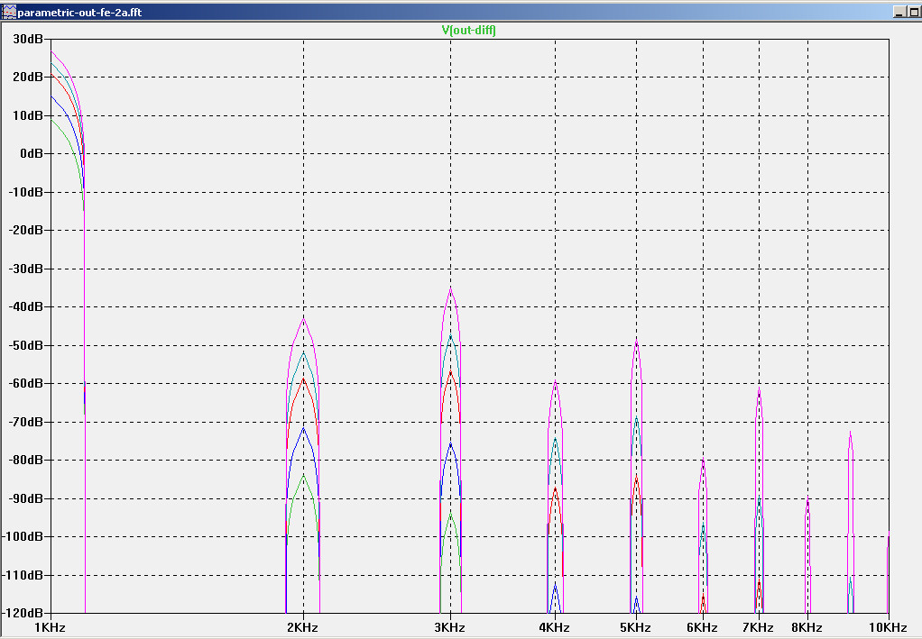Image resolution: width=922 pixels, height=639 pixels.
Task: Click the 8KHz frequency axis label
Action: click(807, 628)
